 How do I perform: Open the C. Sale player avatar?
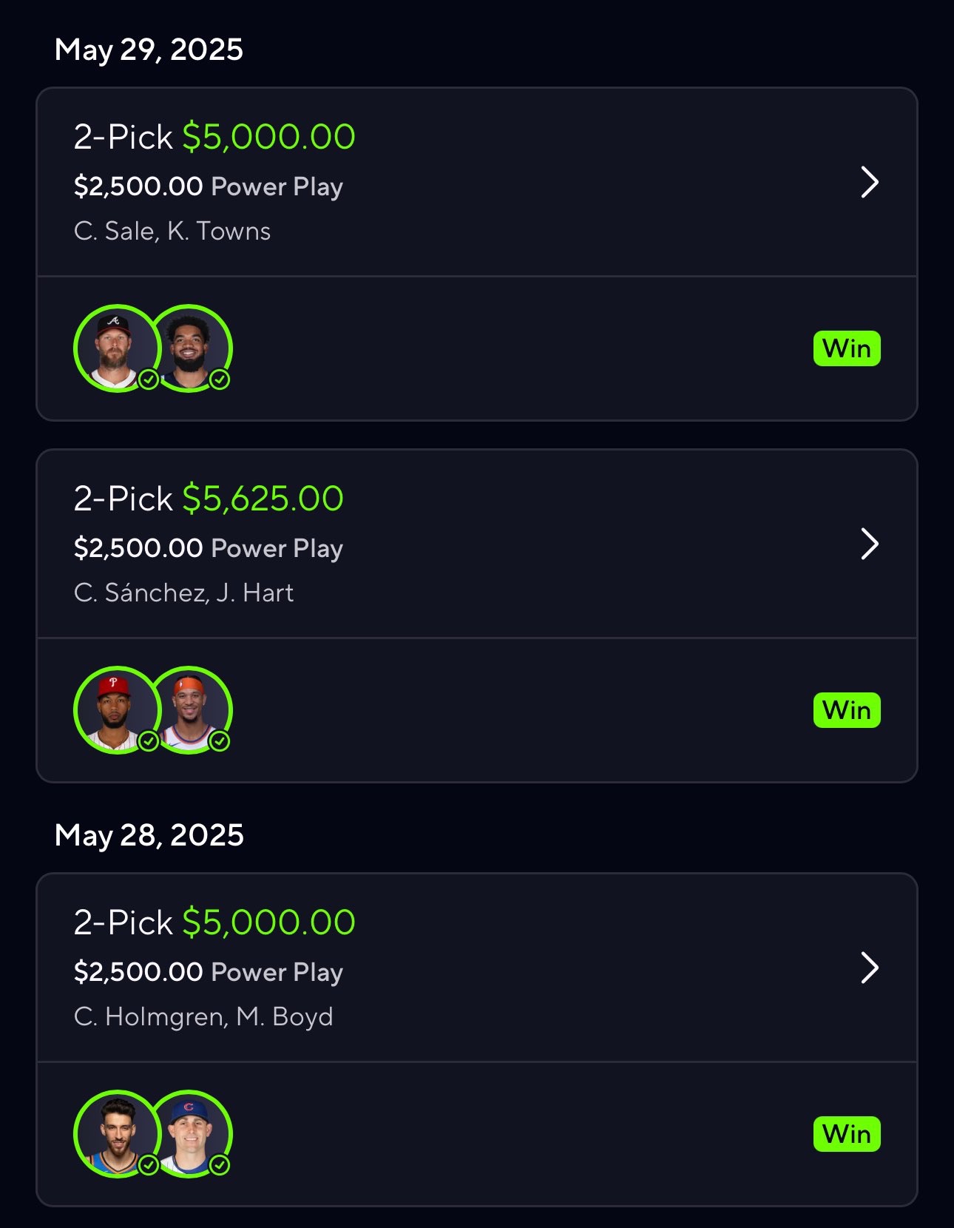point(117,348)
